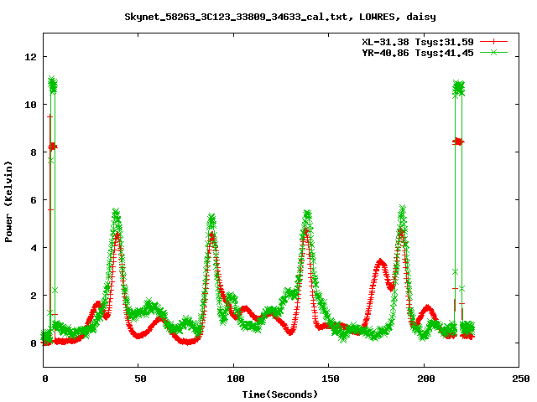537x402 pixels.
Task: Click legend entry XL-31.38 Tsys:31.59
Action: coord(418,42)
